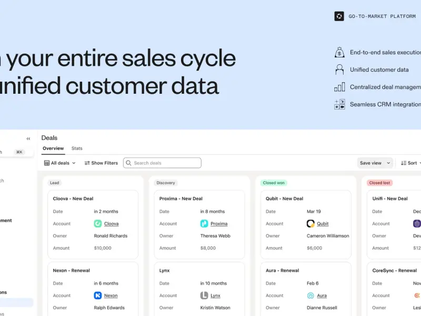Click the $10,000 amount on Cloova deal

[x=103, y=248]
